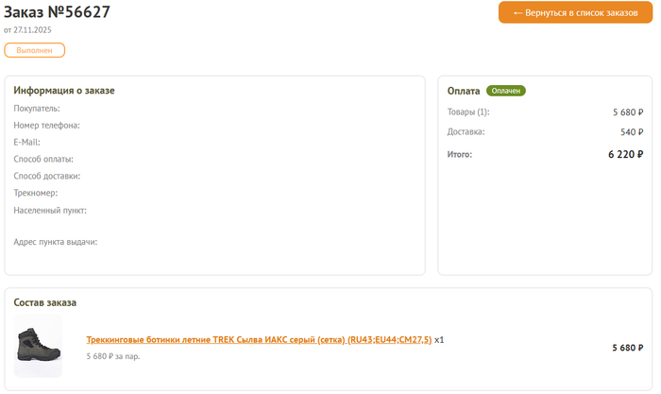This screenshot has height=394, width=661.
Task: Click the 'Вернуться в список заказов' button
Action: coord(575,13)
